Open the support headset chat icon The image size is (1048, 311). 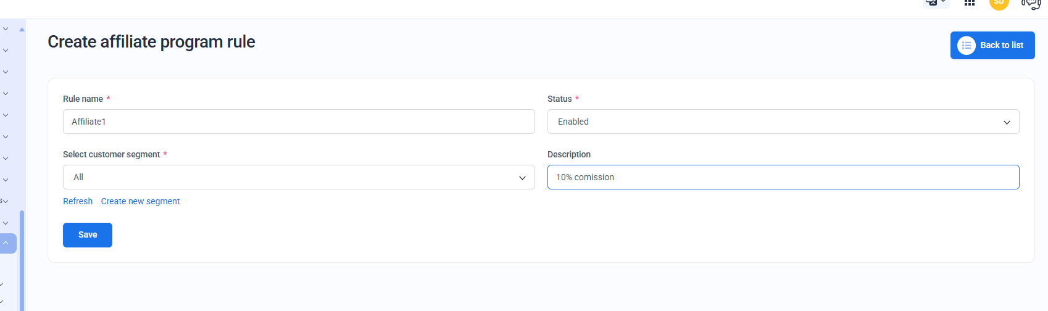(1031, 4)
